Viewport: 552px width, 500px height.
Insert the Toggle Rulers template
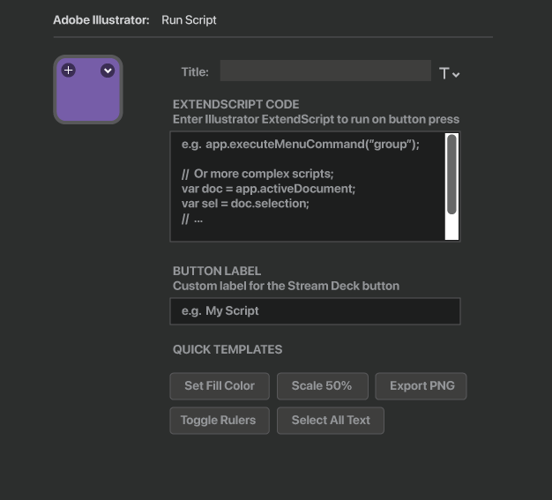pos(220,421)
